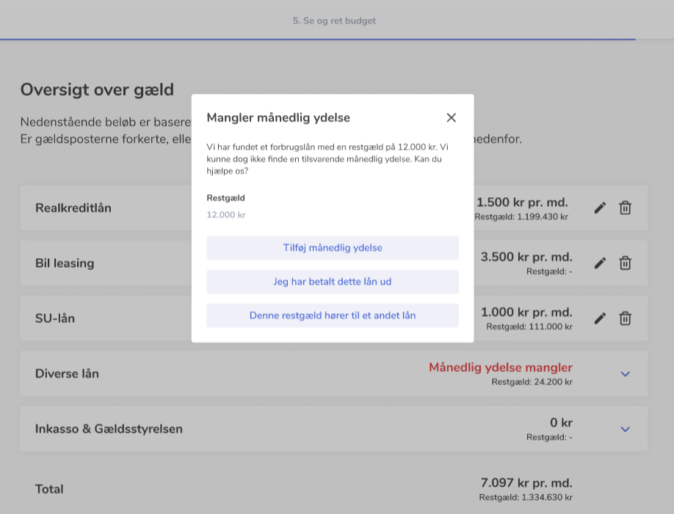This screenshot has height=514, width=674.
Task: Click the SU-lån row label
Action: [x=55, y=318]
